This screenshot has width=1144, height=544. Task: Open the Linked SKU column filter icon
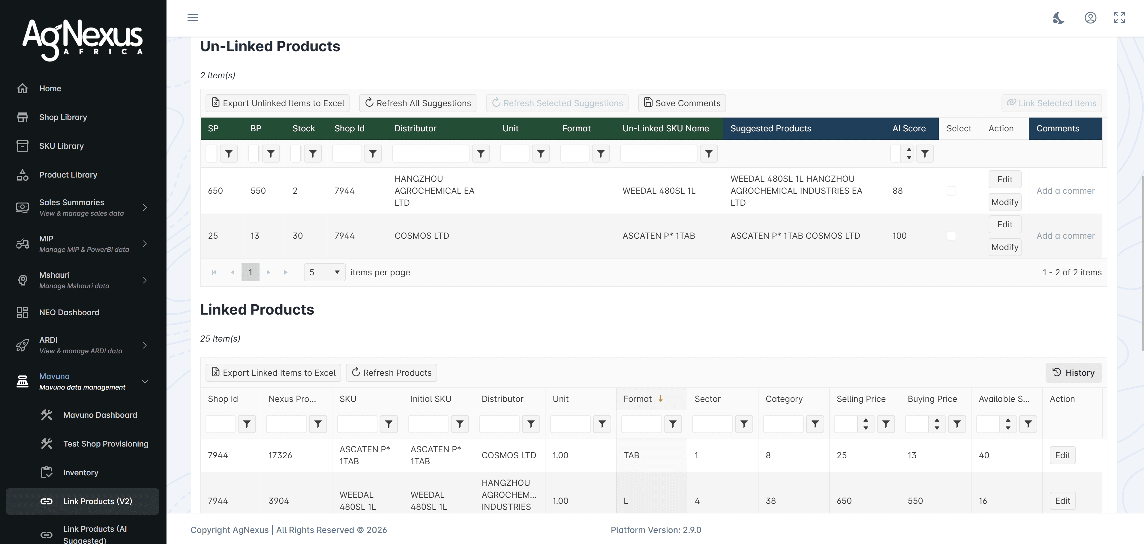point(389,424)
